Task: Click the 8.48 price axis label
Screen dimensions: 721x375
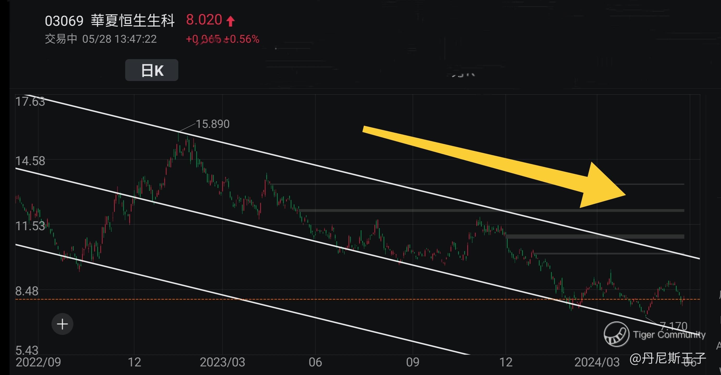Action: tap(27, 291)
